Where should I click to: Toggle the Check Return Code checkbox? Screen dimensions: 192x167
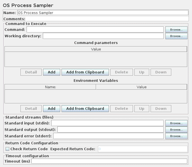8,149
